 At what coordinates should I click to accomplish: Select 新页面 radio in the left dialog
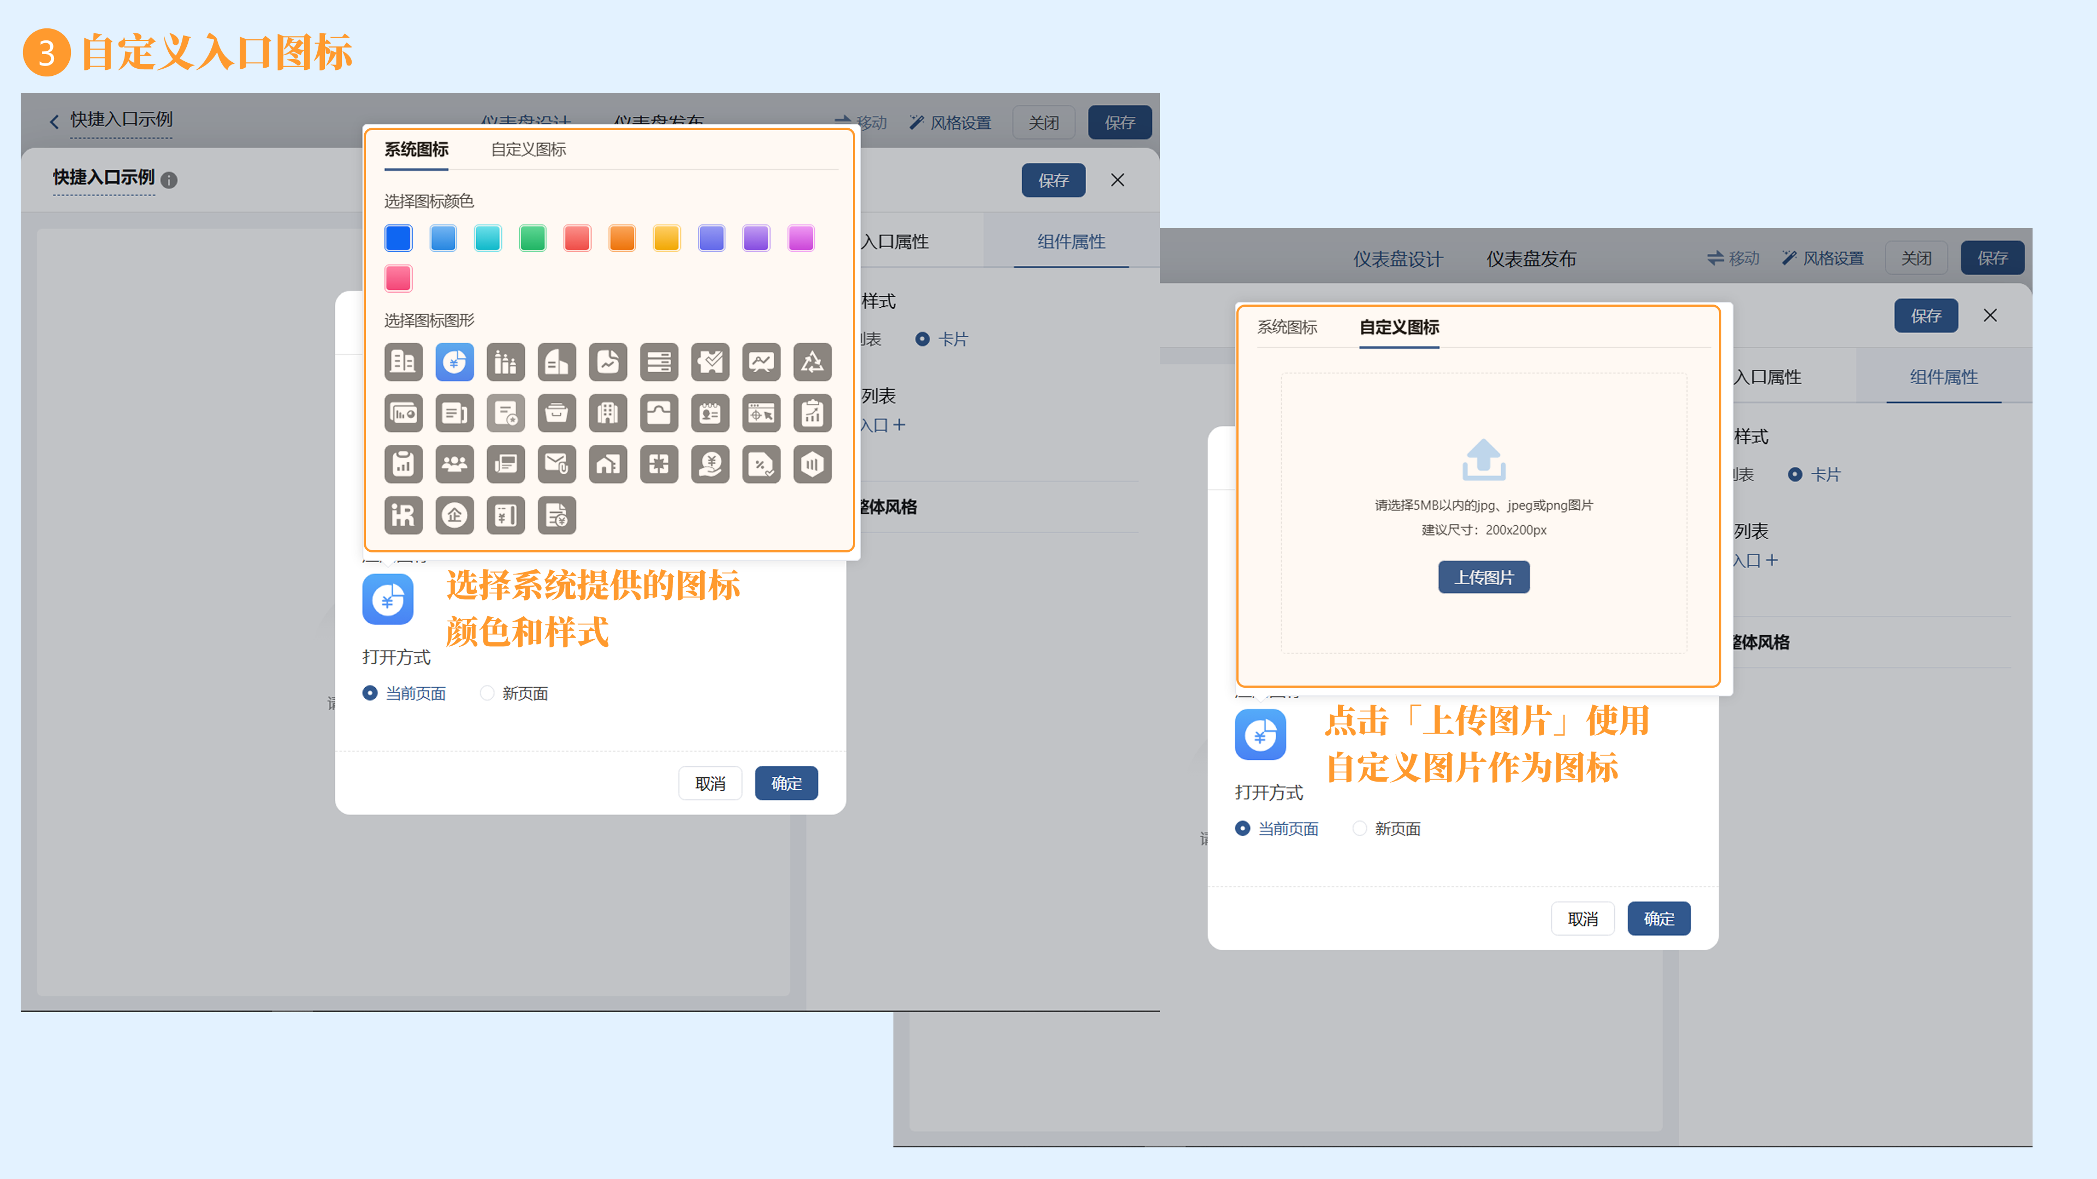pos(487,693)
